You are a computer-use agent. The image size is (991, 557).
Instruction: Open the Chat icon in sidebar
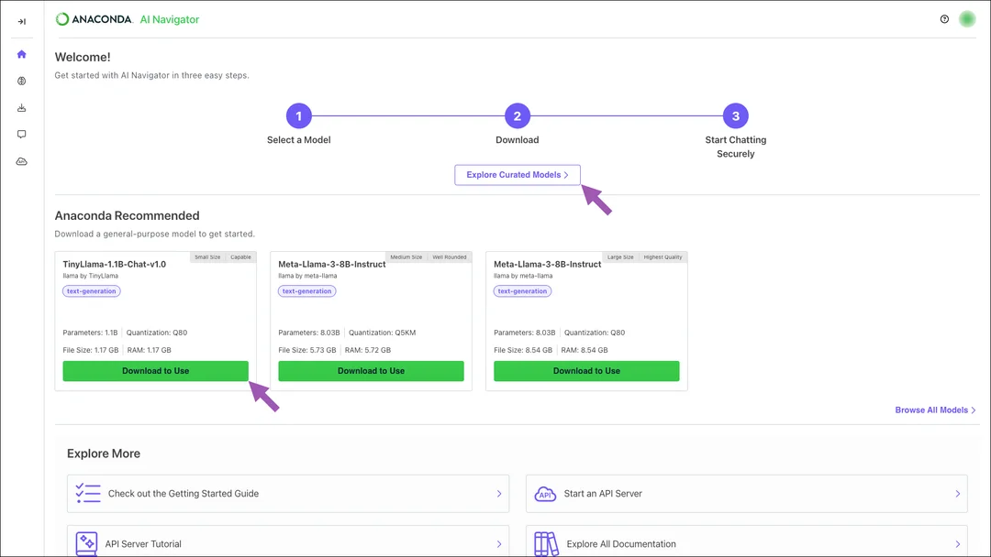click(x=21, y=135)
